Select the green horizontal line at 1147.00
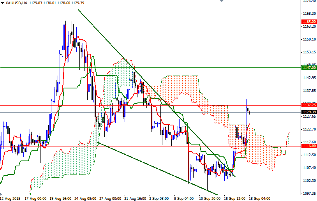 (195, 68)
